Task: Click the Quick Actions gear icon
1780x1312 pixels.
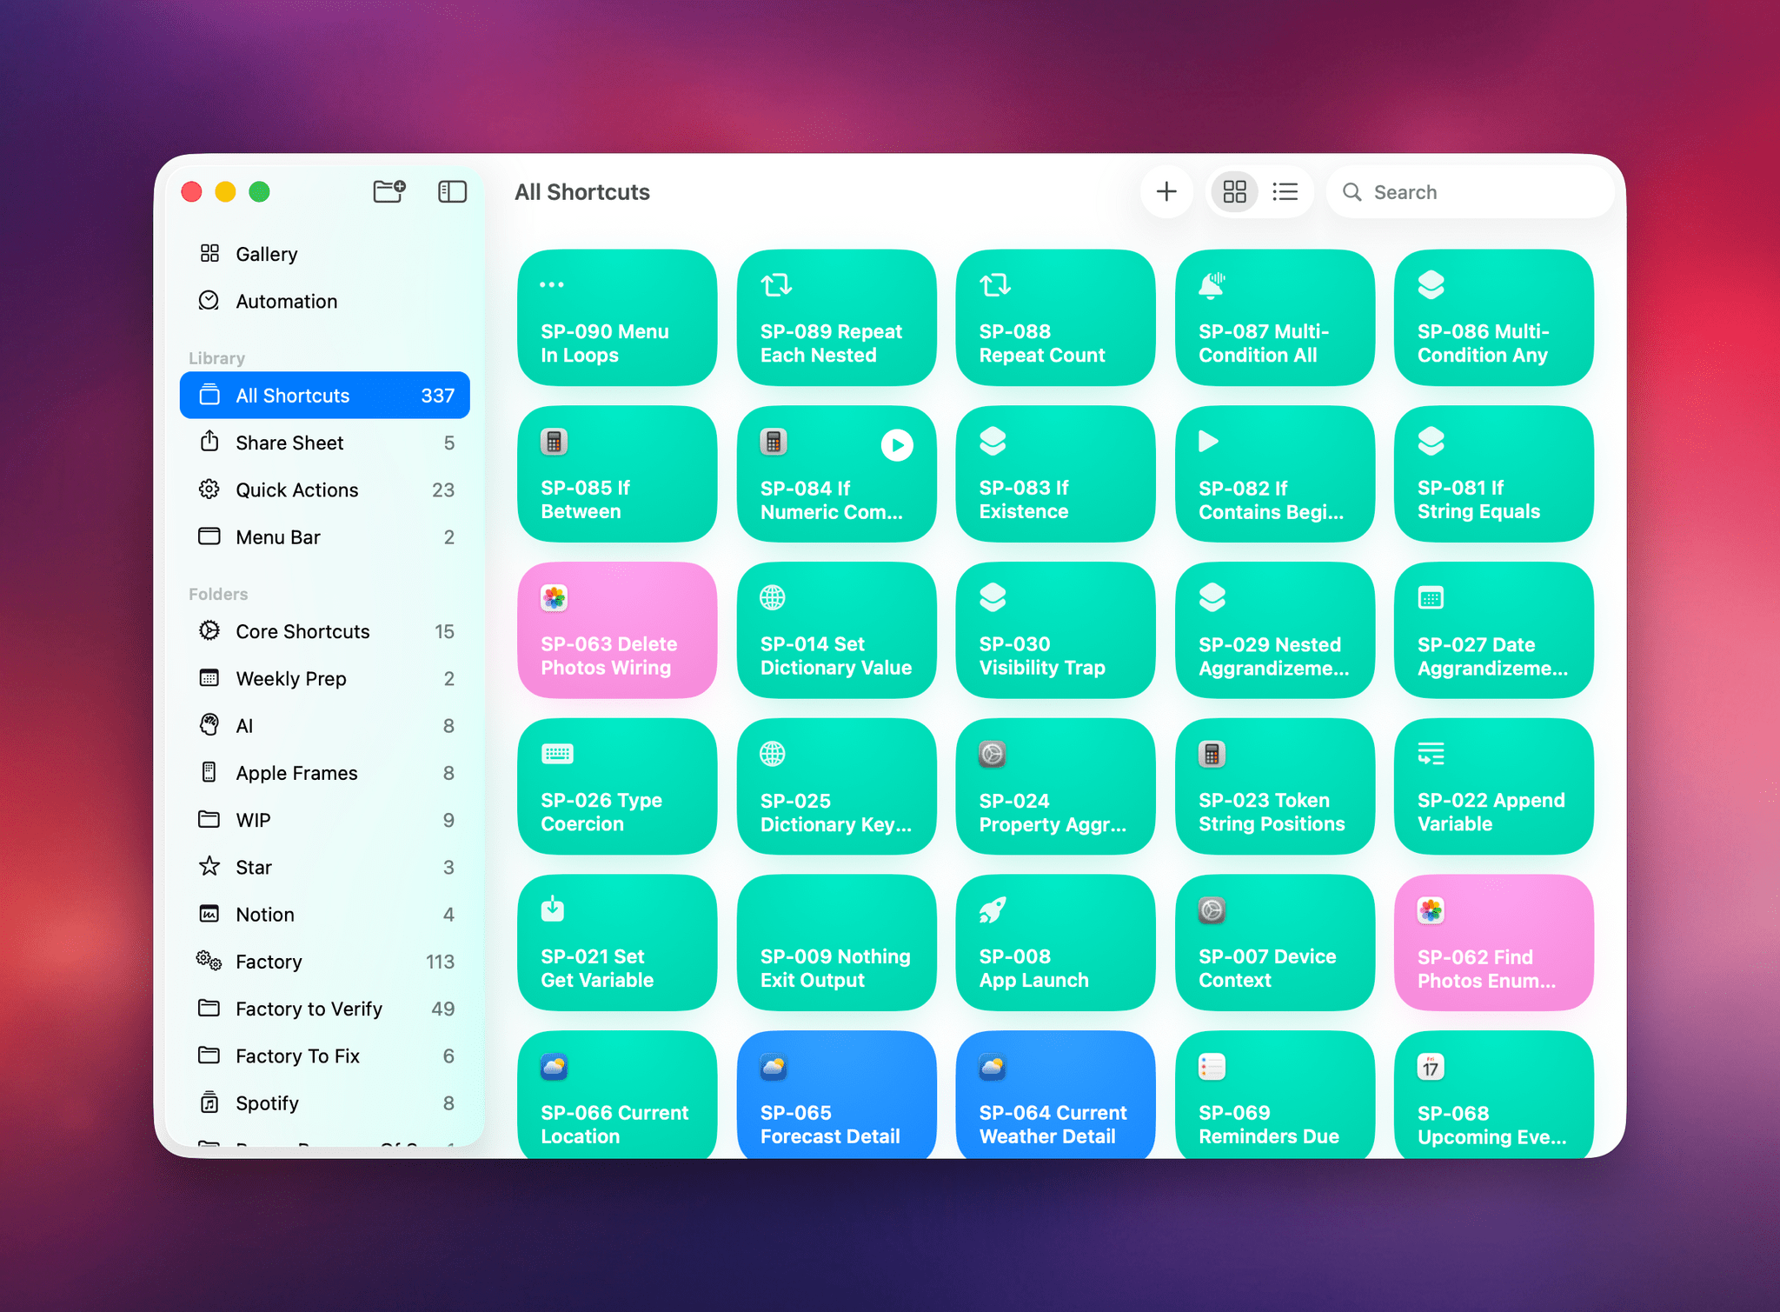Action: point(209,490)
